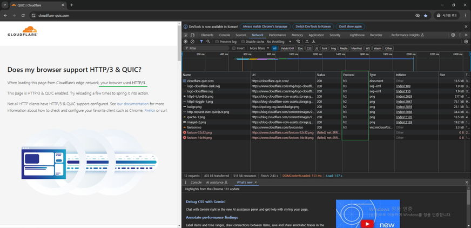Clear the network log
The height and width of the screenshot is (228, 471).
click(x=192, y=42)
